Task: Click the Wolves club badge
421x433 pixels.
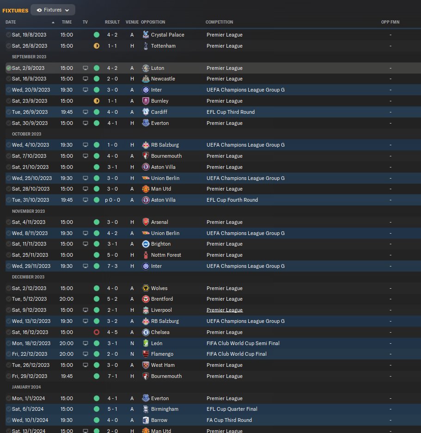Action: click(146, 288)
